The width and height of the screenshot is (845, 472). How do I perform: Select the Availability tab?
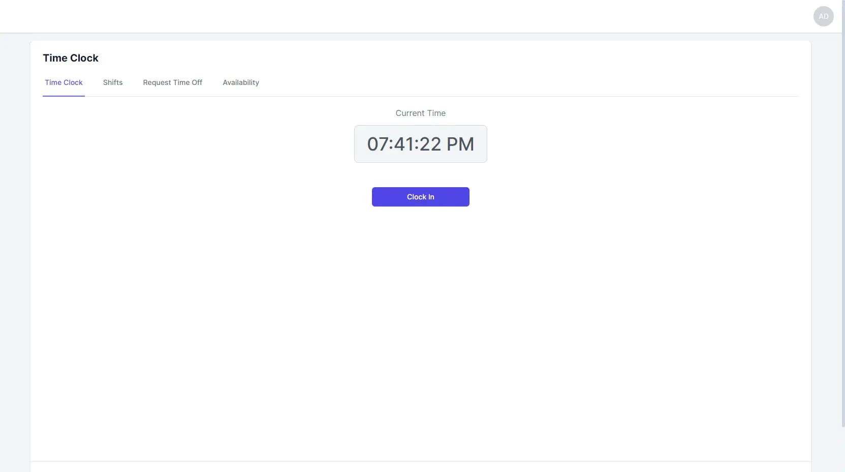(x=241, y=82)
